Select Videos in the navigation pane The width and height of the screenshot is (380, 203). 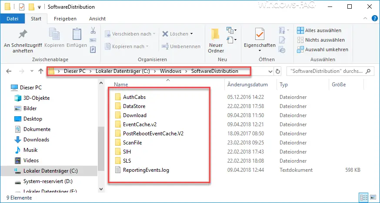pos(31,160)
